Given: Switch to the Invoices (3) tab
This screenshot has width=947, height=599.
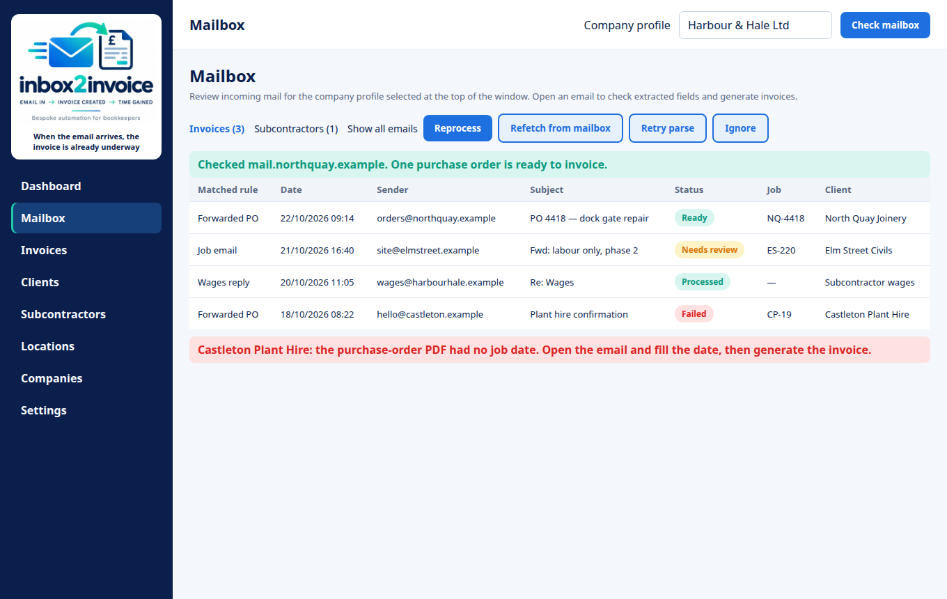Looking at the screenshot, I should [x=217, y=129].
